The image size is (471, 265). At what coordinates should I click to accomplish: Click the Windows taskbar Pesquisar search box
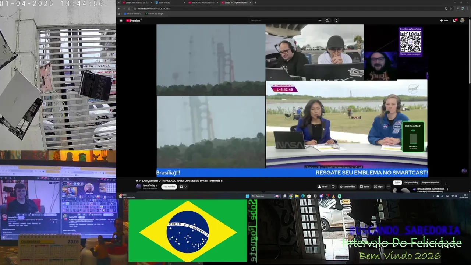tap(266, 196)
